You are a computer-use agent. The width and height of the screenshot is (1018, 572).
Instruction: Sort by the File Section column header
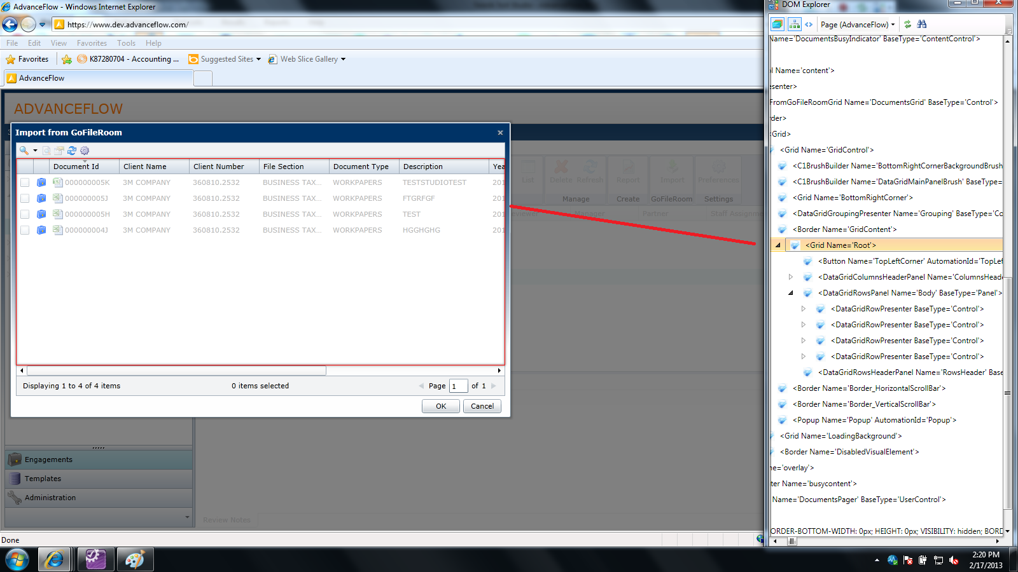tap(294, 167)
